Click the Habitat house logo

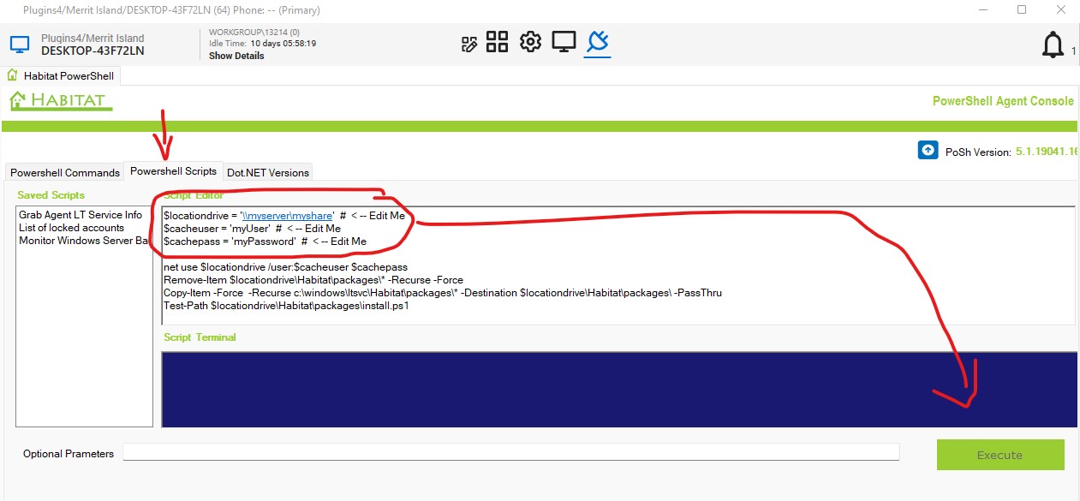(x=58, y=100)
